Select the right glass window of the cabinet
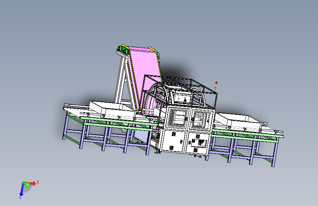The width and height of the screenshot is (318, 206). tap(199, 120)
